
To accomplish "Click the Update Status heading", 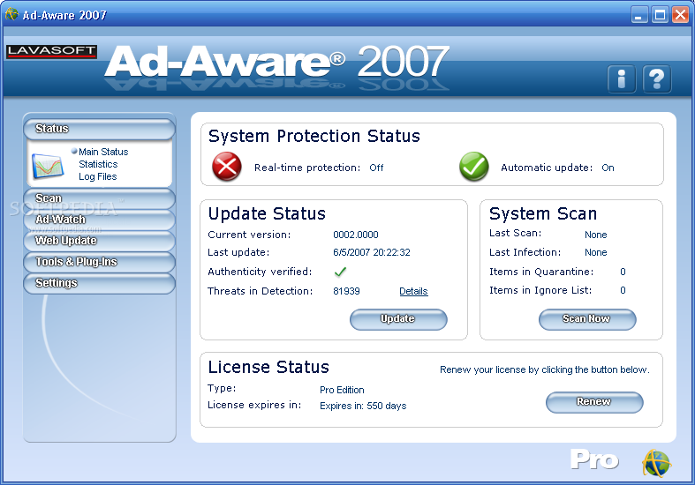I will point(267,213).
